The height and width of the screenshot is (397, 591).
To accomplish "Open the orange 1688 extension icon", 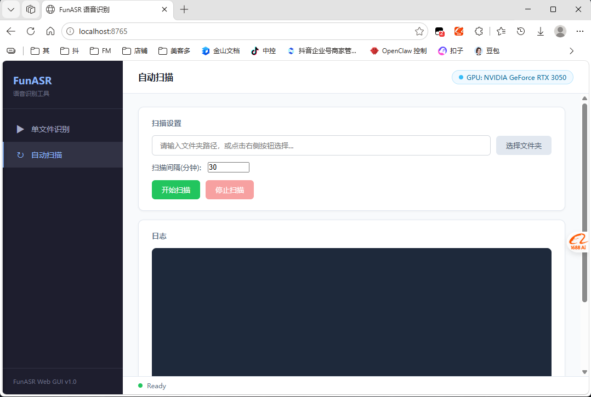I will [459, 31].
